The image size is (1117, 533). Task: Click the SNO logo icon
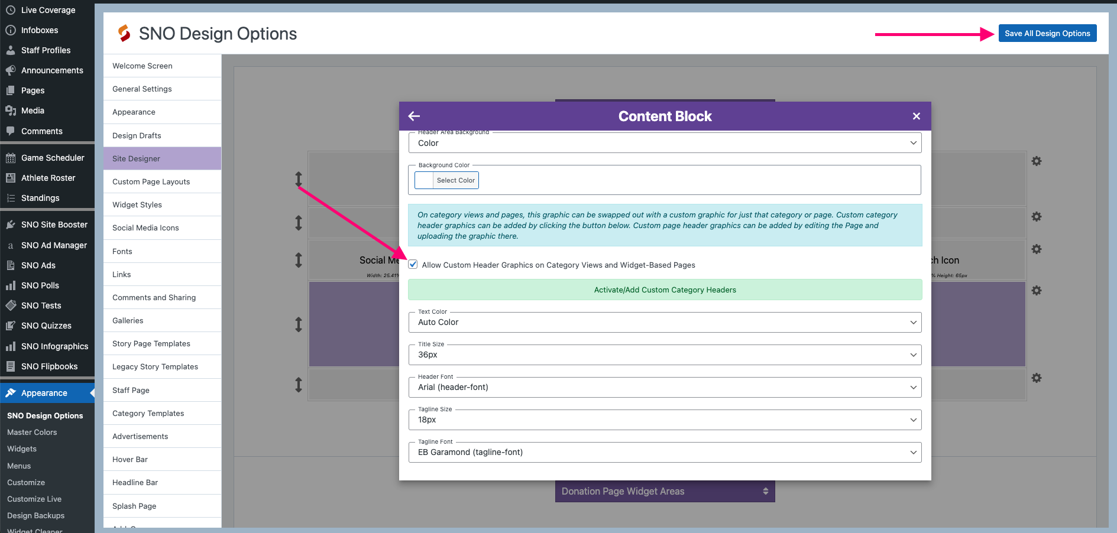click(x=124, y=34)
